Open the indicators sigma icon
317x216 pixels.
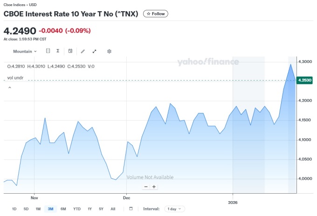[x=58, y=51]
